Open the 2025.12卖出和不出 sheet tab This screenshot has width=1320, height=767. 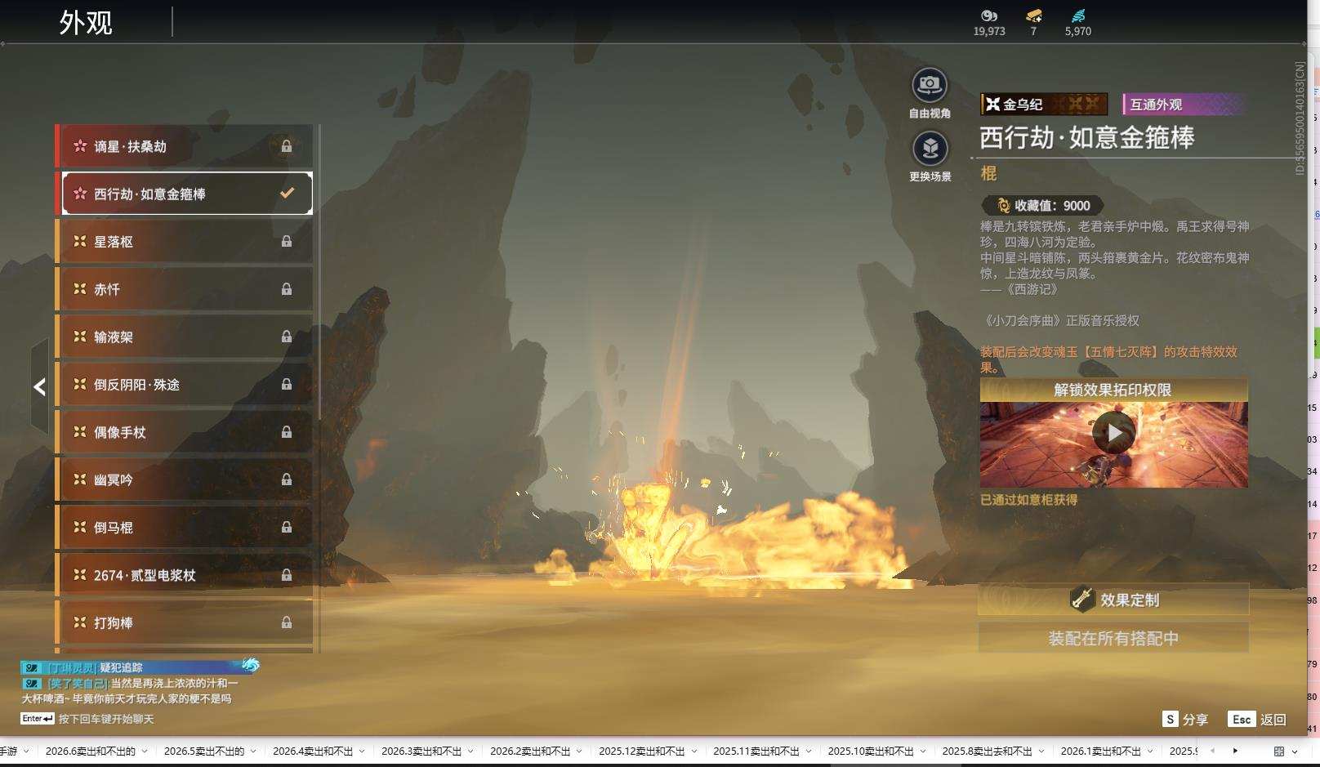point(642,751)
